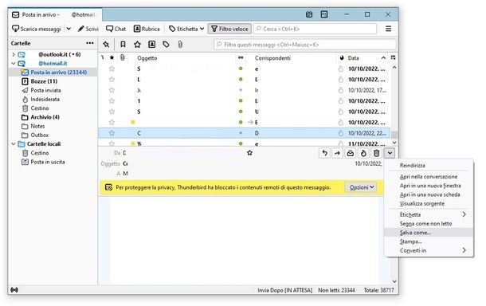Collapse the Cartelle locali tree
The image size is (486, 306).
click(14, 144)
